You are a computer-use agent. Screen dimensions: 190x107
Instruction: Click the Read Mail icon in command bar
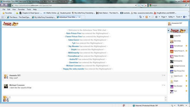[152, 17]
